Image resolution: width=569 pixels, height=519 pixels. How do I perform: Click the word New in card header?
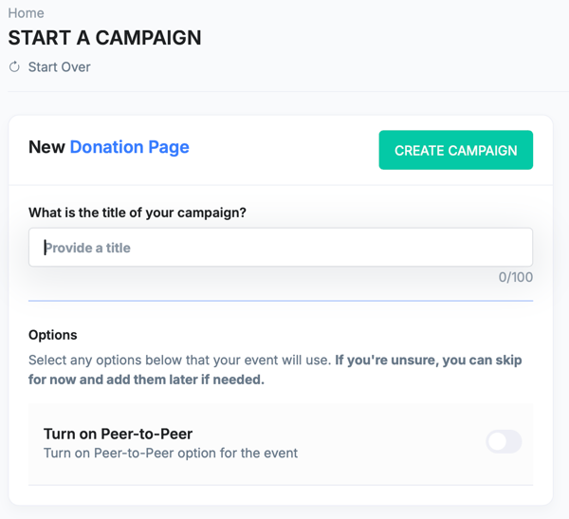click(x=46, y=147)
